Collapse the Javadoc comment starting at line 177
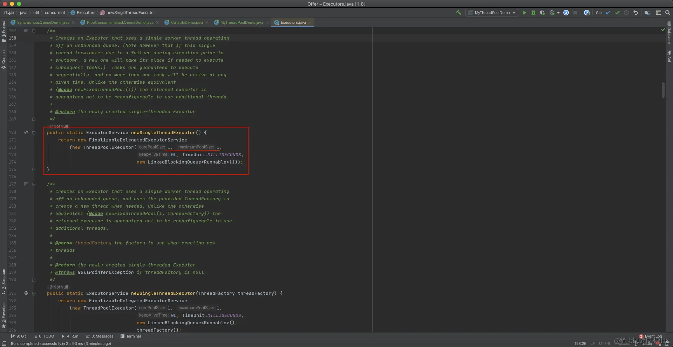This screenshot has width=673, height=347. 34,184
